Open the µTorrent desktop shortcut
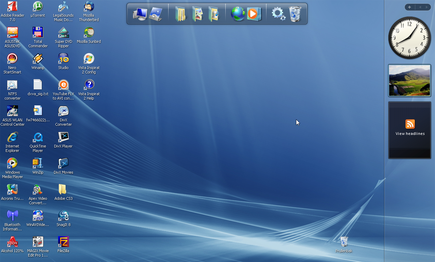The image size is (435, 262). (x=38, y=7)
